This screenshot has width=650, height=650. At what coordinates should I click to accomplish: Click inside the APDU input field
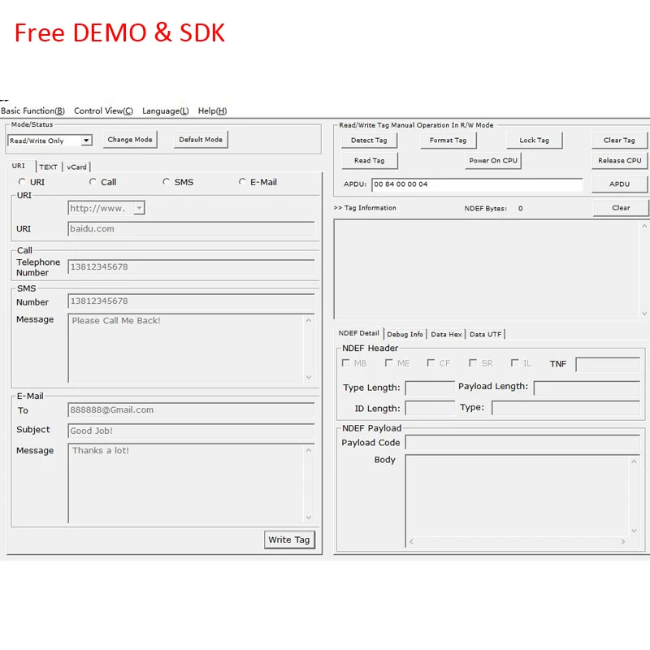(x=478, y=184)
